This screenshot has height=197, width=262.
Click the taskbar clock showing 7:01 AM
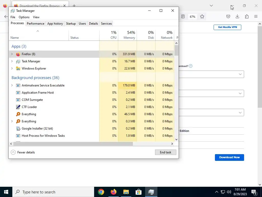pyautogui.click(x=240, y=192)
